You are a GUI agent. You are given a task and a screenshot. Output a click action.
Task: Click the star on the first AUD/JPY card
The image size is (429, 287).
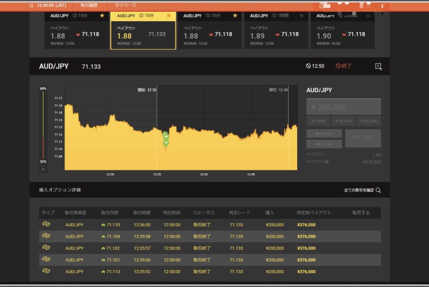click(x=102, y=16)
